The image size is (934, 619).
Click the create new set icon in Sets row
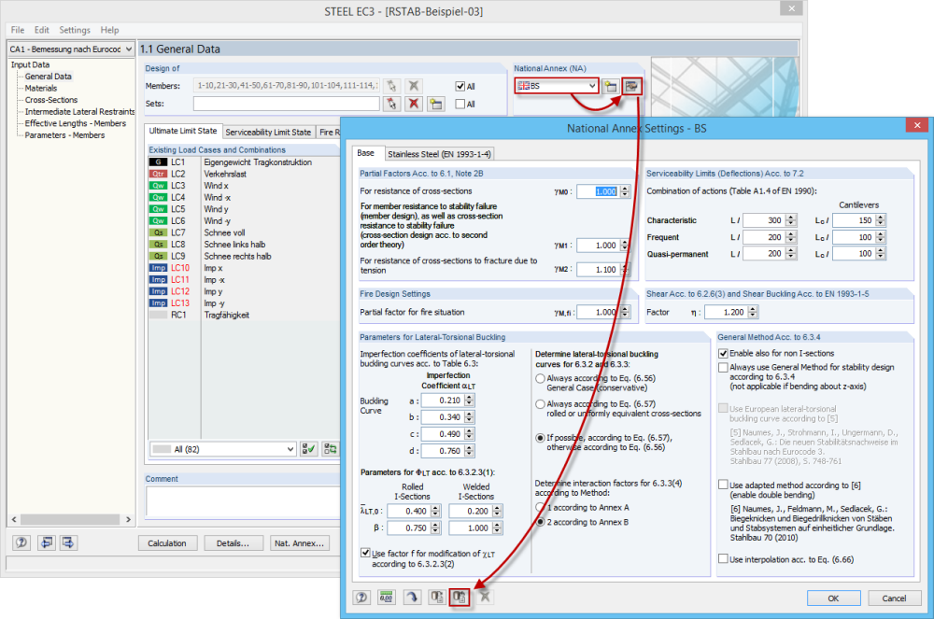coord(436,104)
